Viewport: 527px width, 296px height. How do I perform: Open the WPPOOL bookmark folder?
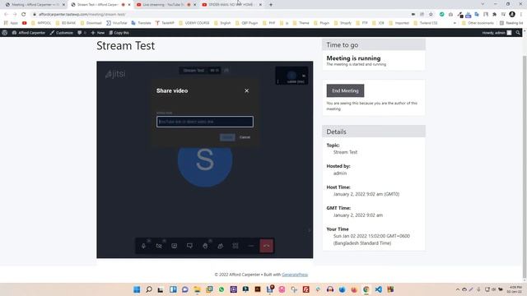41,23
